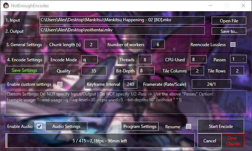252x151 pixels.
Task: Open the Audio Settings button
Action: click(66, 126)
